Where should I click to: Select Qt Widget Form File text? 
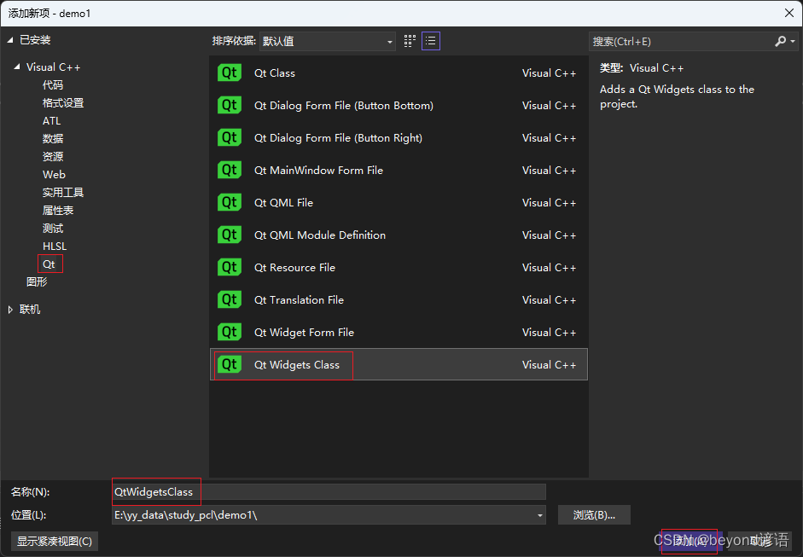click(x=304, y=333)
